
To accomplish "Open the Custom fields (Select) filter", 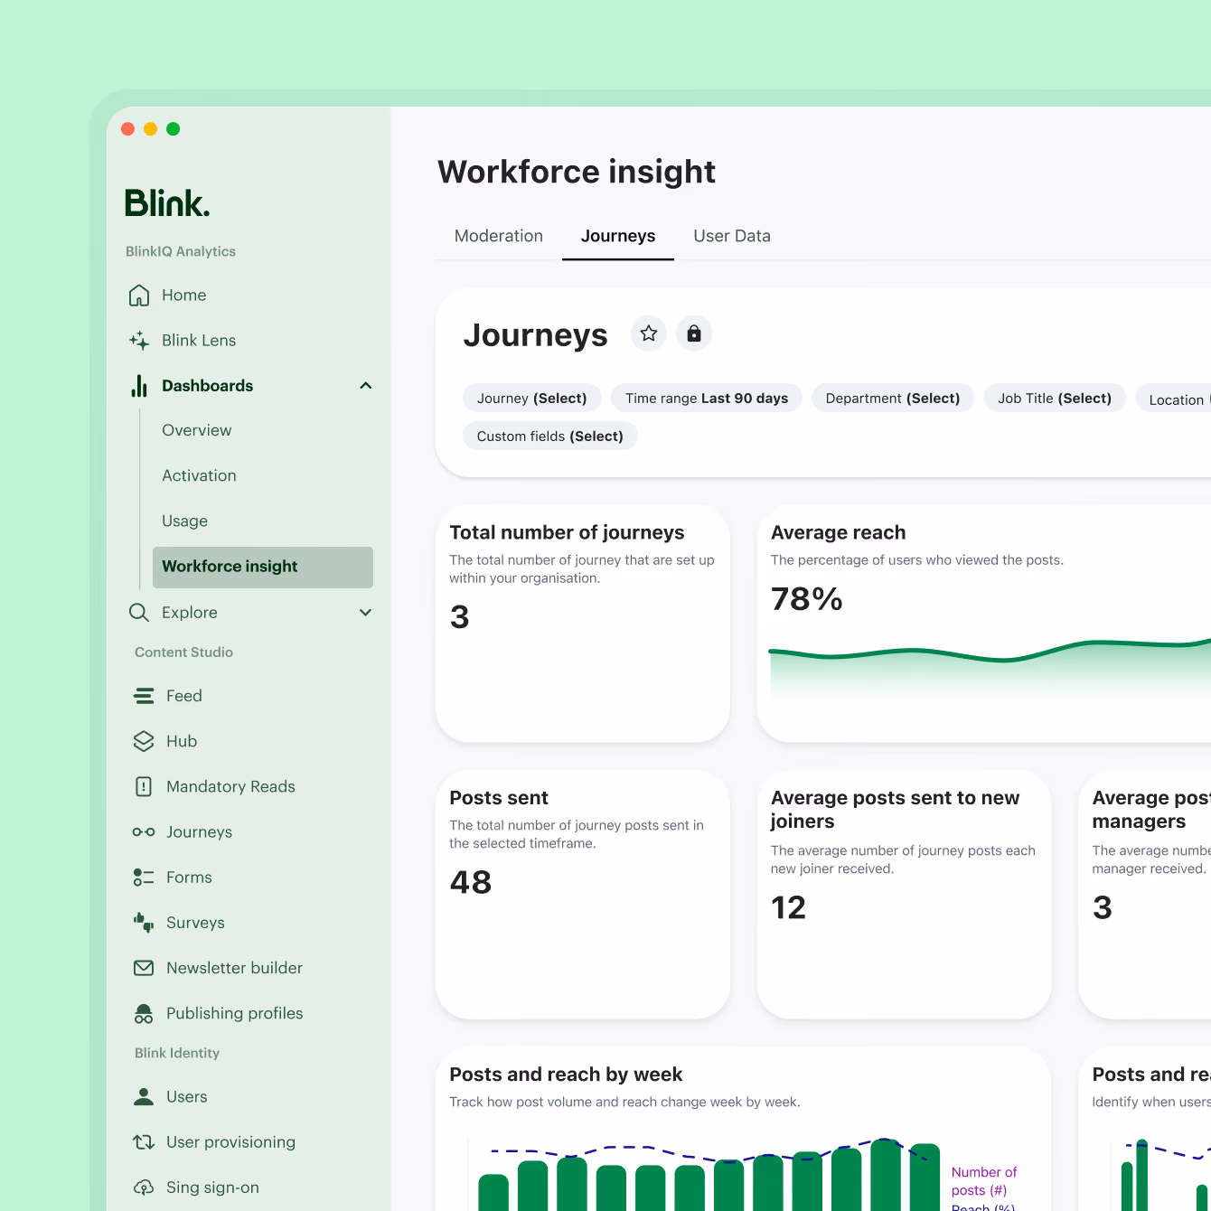I will [550, 437].
